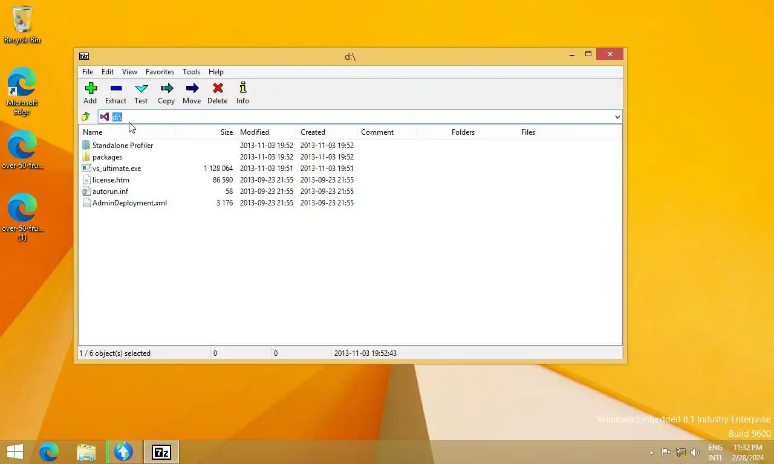Select the license.htm file icon
The height and width of the screenshot is (464, 774).
coord(86,179)
